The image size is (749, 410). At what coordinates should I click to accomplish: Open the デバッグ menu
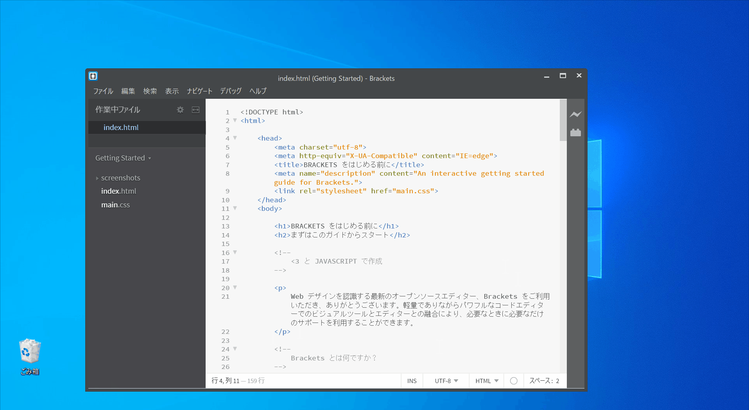click(x=231, y=91)
